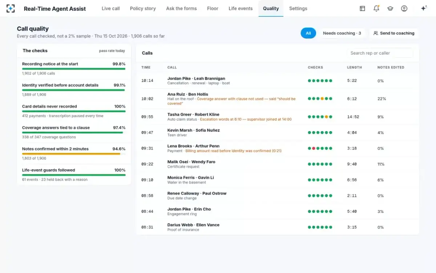Select Identity verified before account details check
Viewport: 436px width, 273px height.
point(74,90)
